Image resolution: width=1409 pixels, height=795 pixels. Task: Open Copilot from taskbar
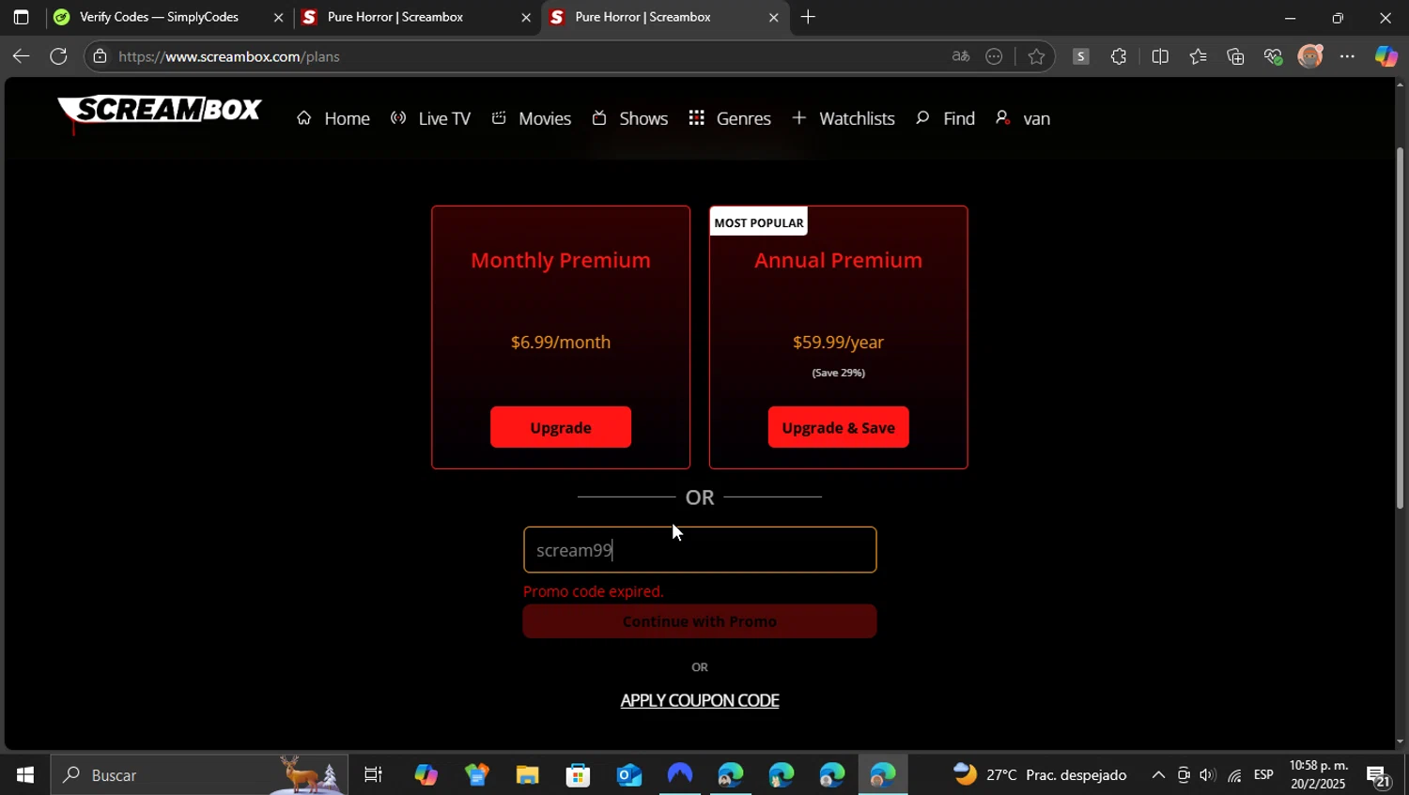426,775
